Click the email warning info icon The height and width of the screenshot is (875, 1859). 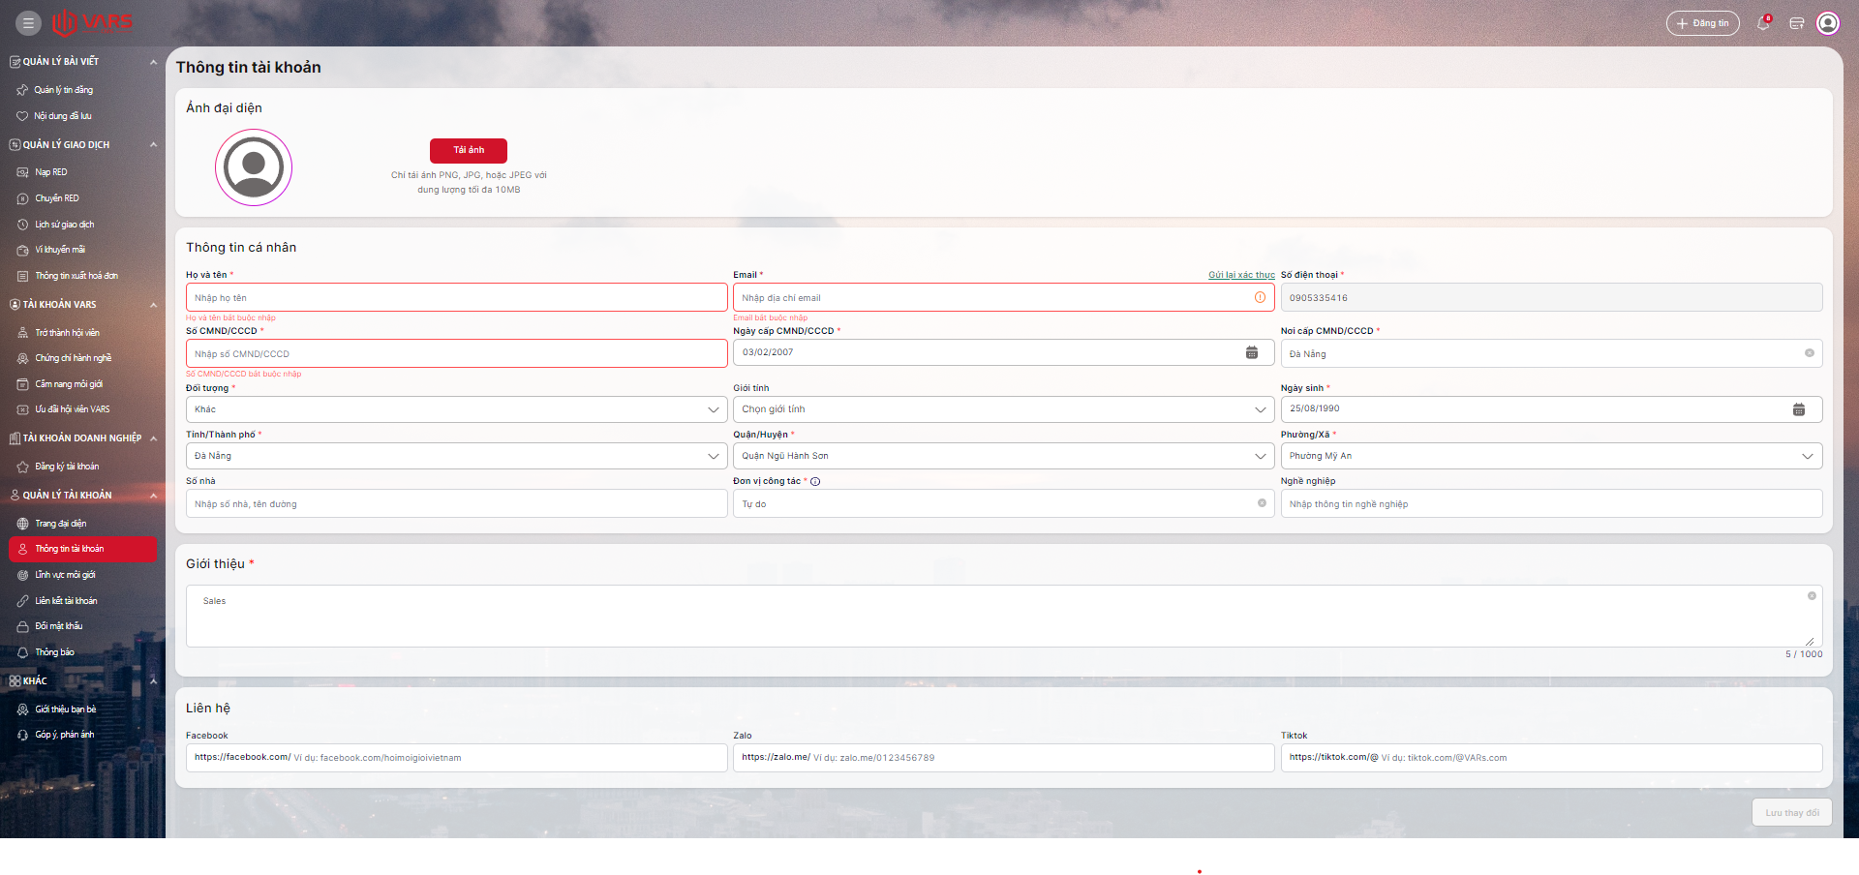coord(1260,297)
